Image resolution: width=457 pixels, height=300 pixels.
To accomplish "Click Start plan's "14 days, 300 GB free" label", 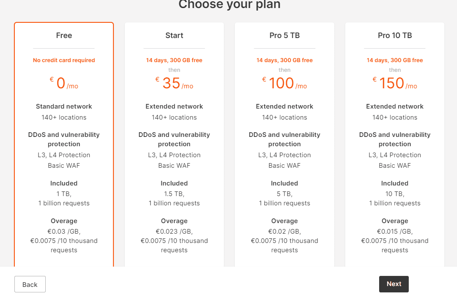I will point(174,60).
